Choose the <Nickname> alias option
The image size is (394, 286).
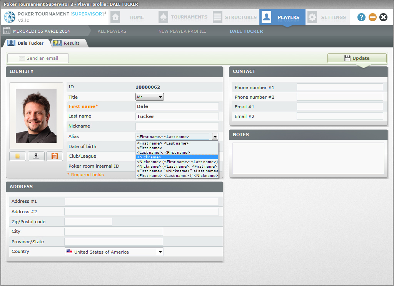pos(177,157)
